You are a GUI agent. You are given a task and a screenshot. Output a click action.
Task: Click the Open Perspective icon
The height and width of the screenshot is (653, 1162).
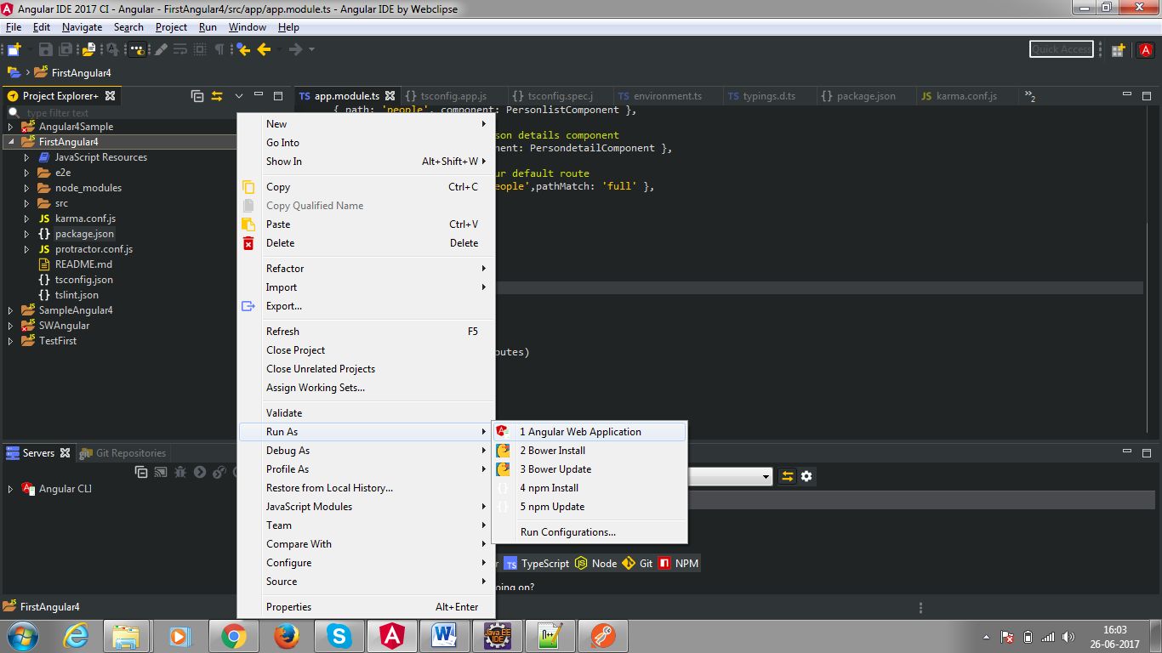tap(1119, 49)
